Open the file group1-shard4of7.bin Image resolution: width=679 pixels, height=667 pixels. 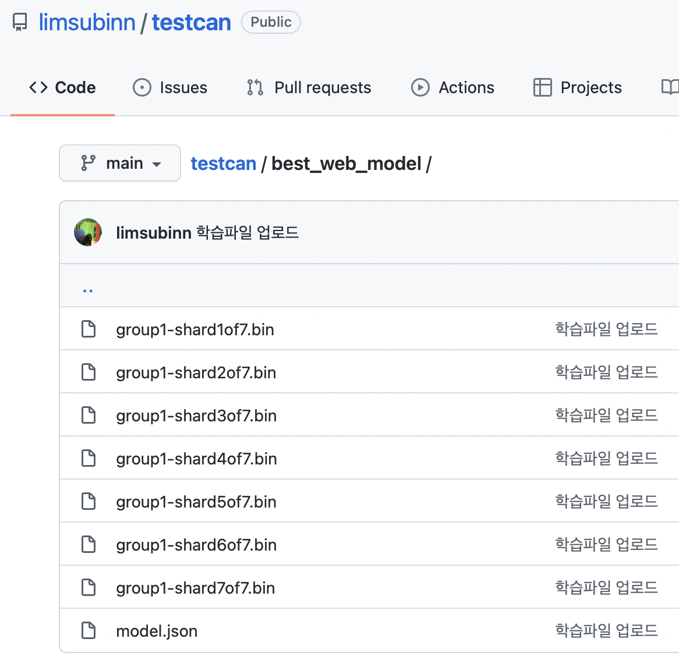(x=196, y=459)
